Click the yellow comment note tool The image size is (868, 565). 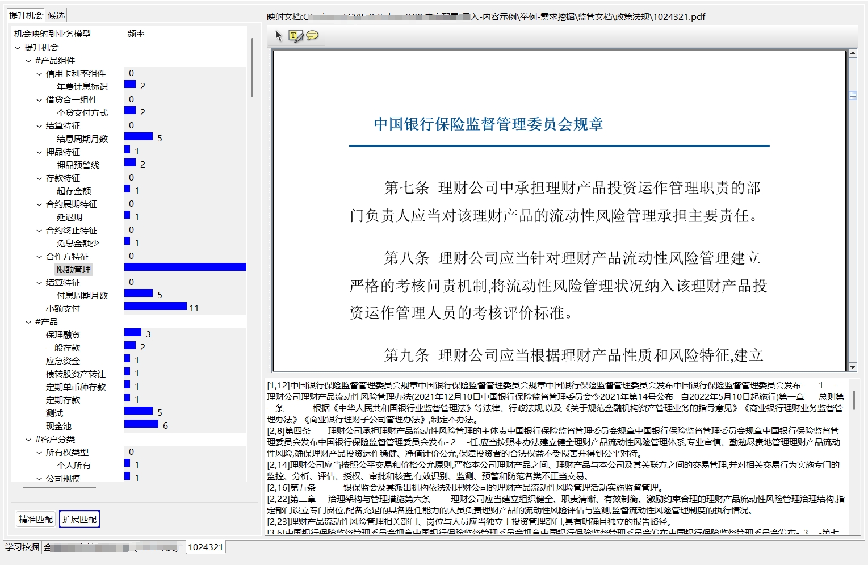point(312,36)
